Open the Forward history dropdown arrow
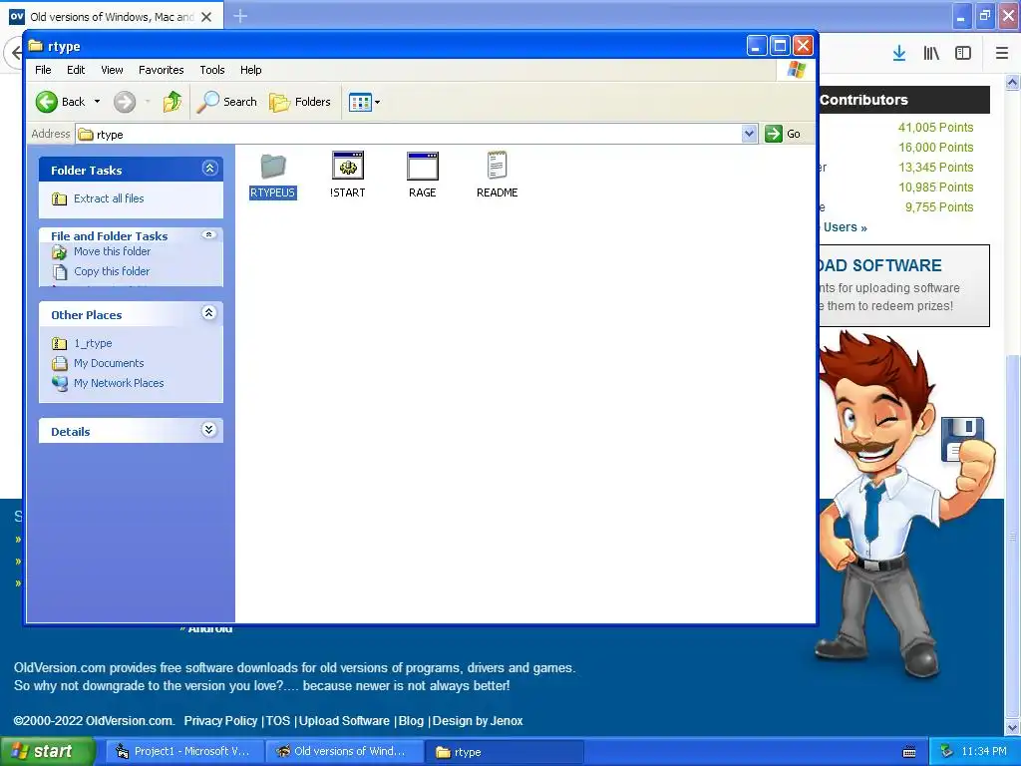The width and height of the screenshot is (1021, 766). (148, 102)
